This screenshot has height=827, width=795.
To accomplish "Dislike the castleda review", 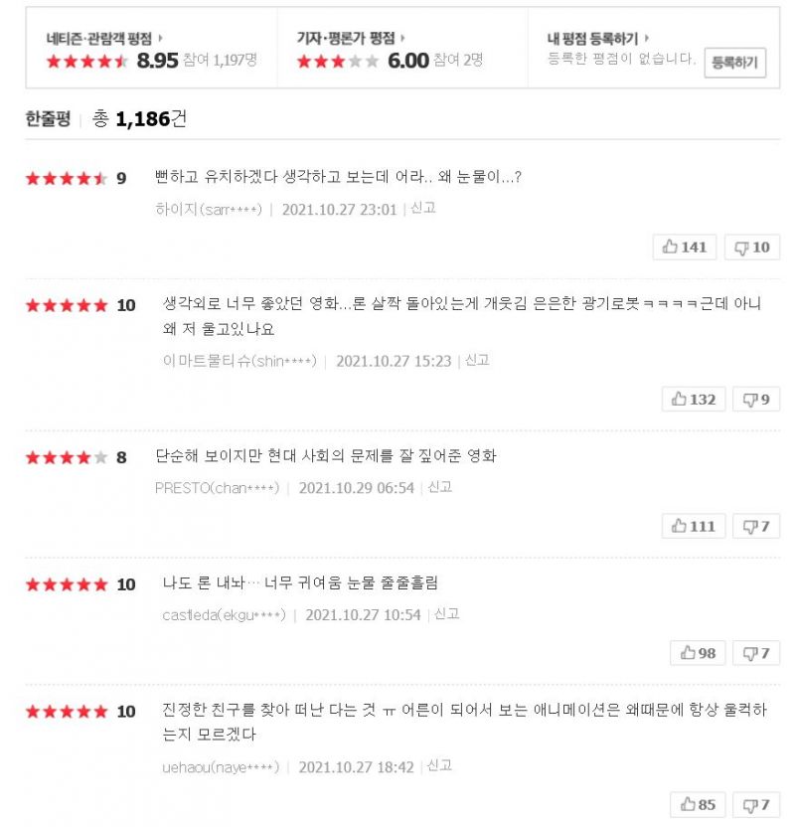I will [755, 653].
